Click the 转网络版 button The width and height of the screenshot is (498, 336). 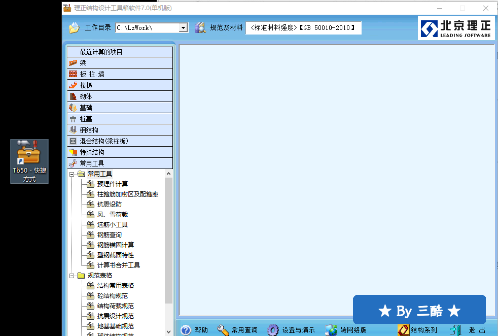tap(346, 330)
